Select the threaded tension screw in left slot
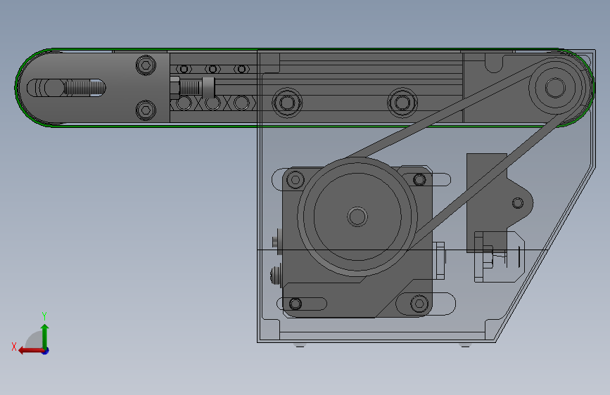 coord(84,87)
